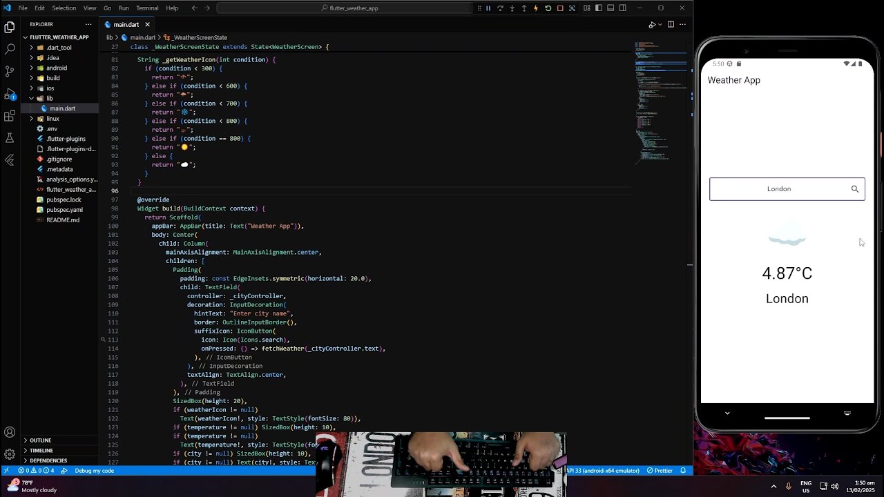The image size is (884, 497).
Task: Open the dropdown next to Run/Debug button
Action: [660, 24]
